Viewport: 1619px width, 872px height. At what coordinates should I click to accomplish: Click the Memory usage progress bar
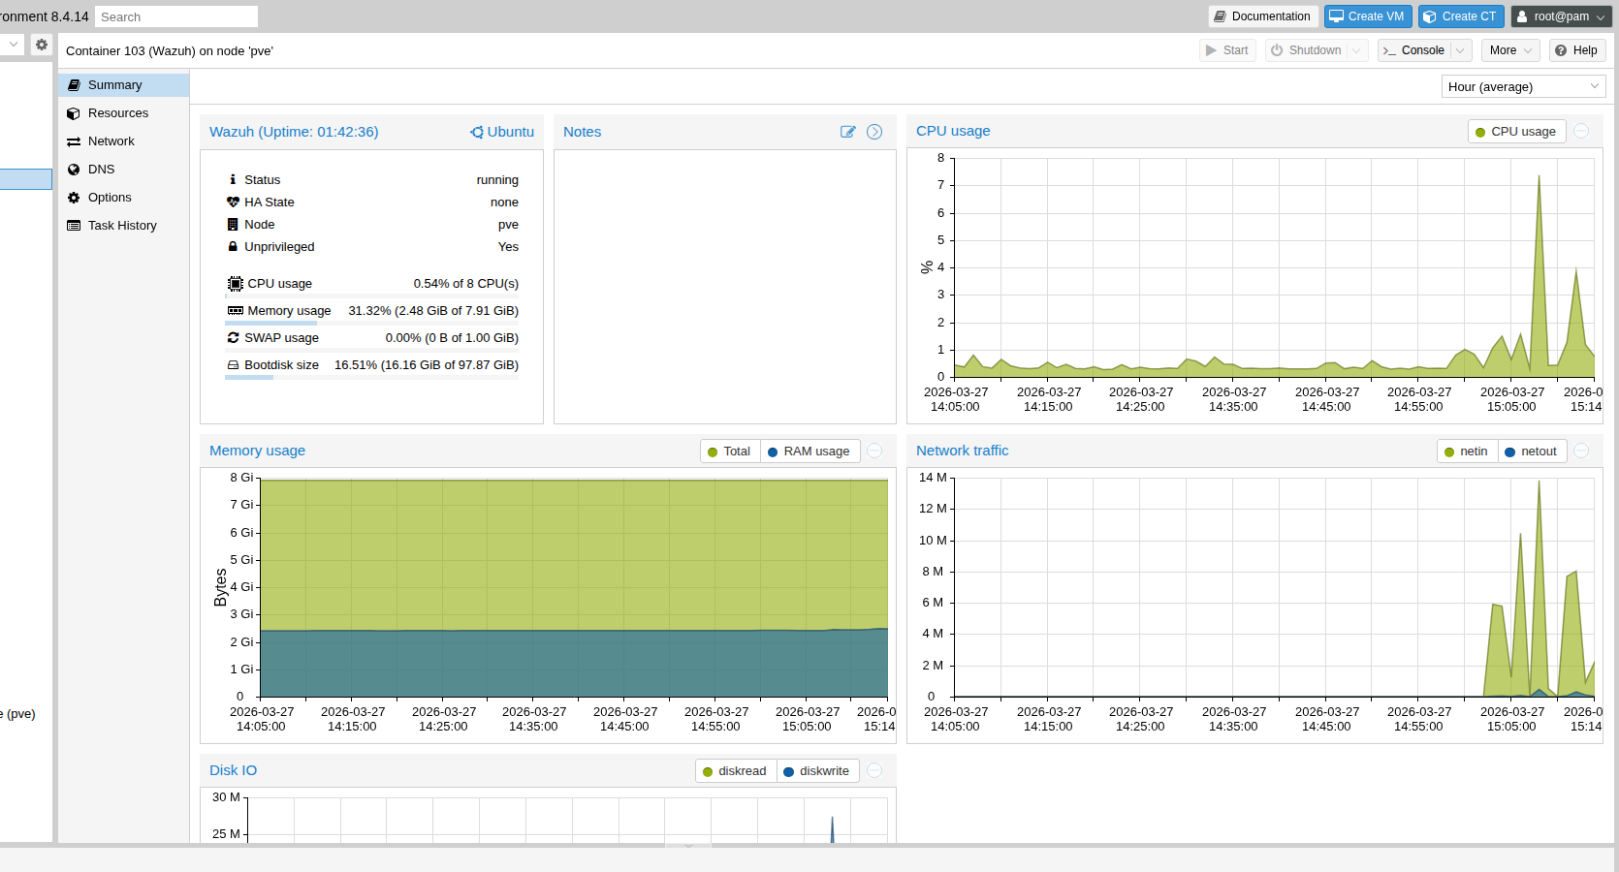371,323
